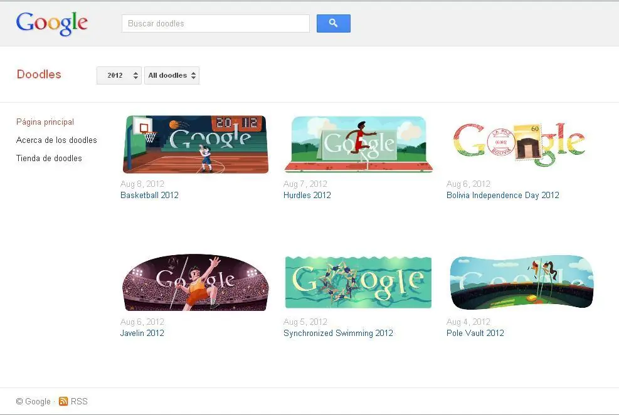The height and width of the screenshot is (415, 619).
Task: Open the Javelin 2012 doodle thumbnail
Action: 196,283
